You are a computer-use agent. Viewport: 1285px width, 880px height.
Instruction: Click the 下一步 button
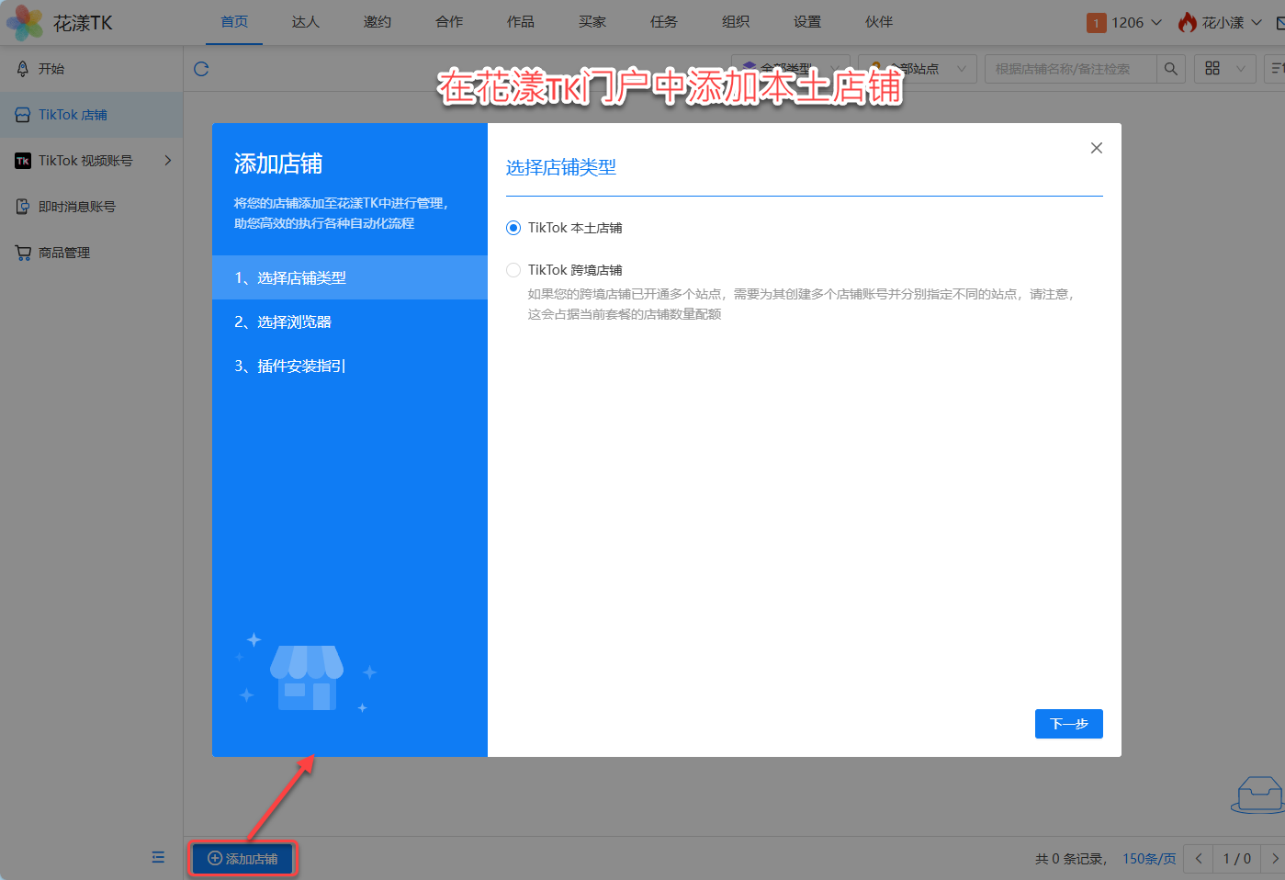click(1069, 724)
